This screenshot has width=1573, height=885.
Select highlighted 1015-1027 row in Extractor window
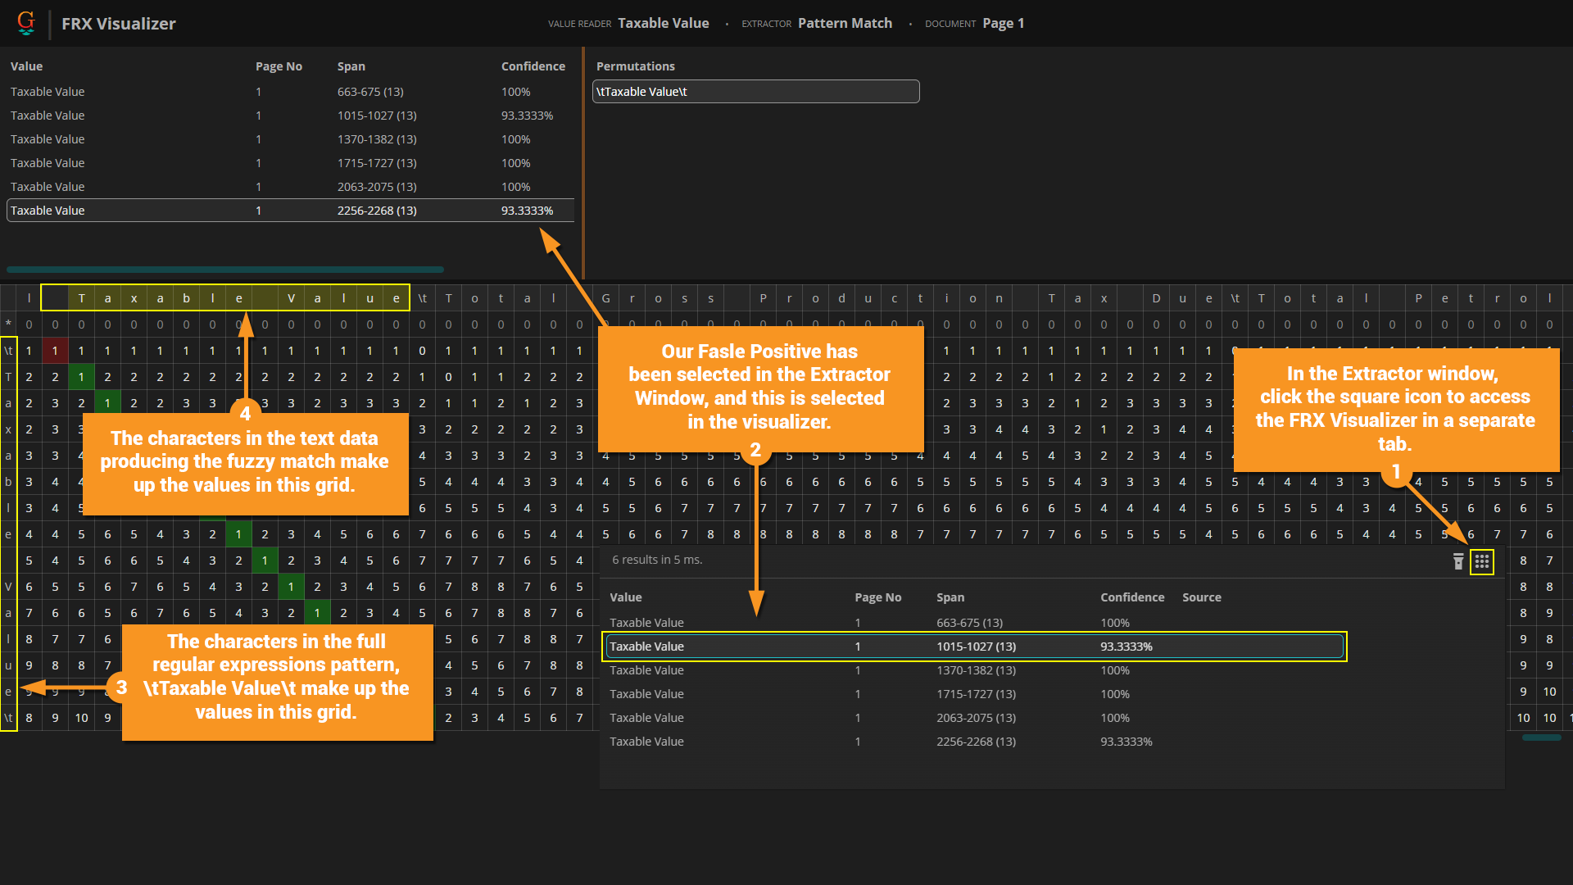[x=975, y=647]
